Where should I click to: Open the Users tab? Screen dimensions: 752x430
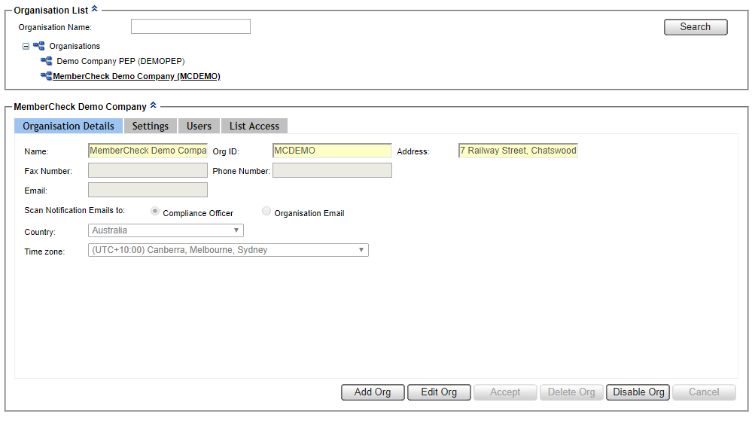pyautogui.click(x=199, y=126)
